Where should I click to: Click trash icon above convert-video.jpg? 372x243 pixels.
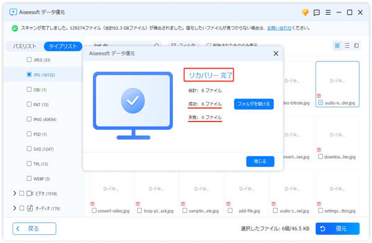92,203
